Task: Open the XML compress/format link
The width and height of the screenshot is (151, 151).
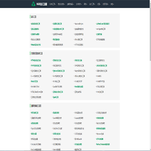Action: [57, 65]
